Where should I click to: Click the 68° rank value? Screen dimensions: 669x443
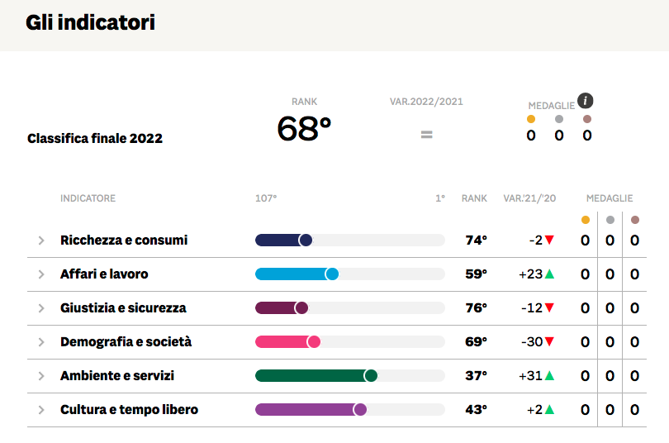point(304,128)
